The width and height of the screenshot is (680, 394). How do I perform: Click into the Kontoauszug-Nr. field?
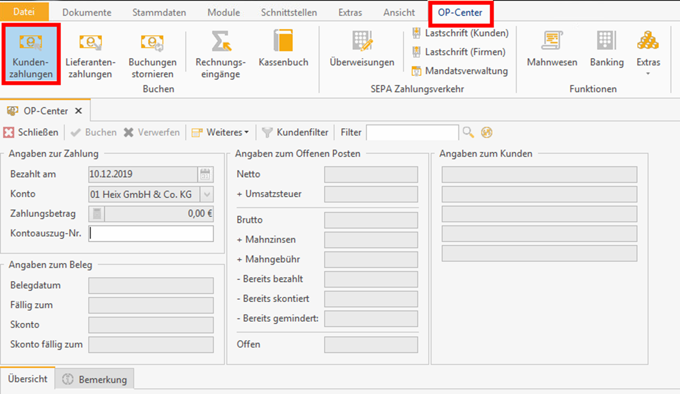[151, 234]
